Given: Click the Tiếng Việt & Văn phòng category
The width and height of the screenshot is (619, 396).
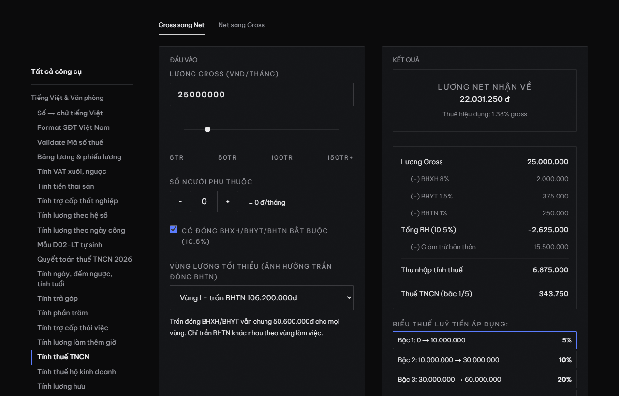Looking at the screenshot, I should click(x=67, y=98).
